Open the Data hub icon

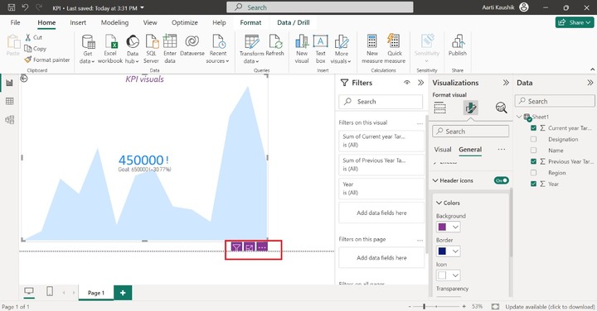pos(133,41)
